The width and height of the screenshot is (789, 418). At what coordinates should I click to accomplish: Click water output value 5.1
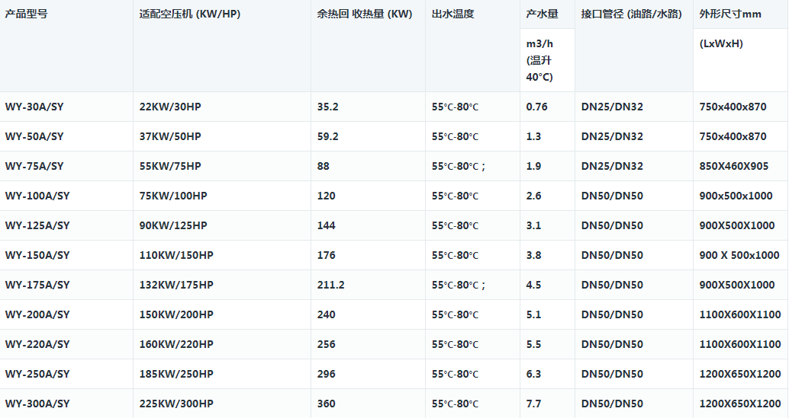(533, 314)
